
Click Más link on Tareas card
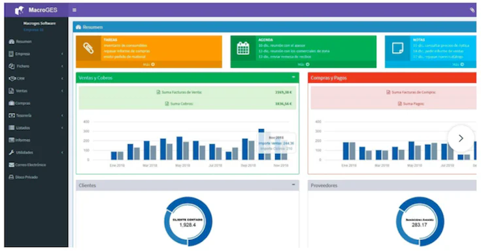tap(149, 65)
